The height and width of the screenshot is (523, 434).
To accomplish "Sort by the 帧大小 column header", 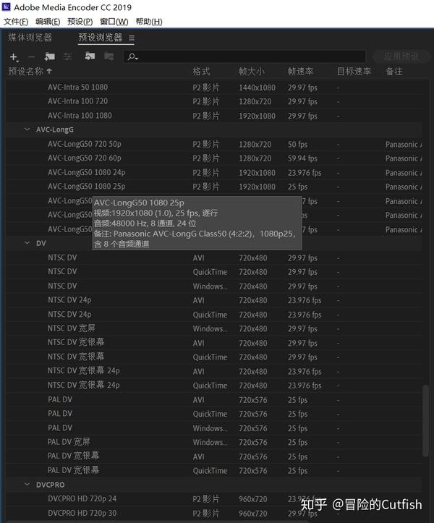I will [252, 71].
